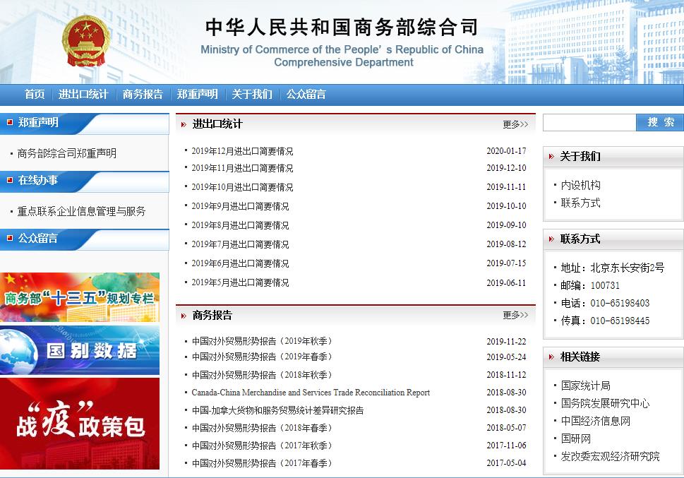Click the search text input field
This screenshot has height=478, width=684.
tap(589, 123)
